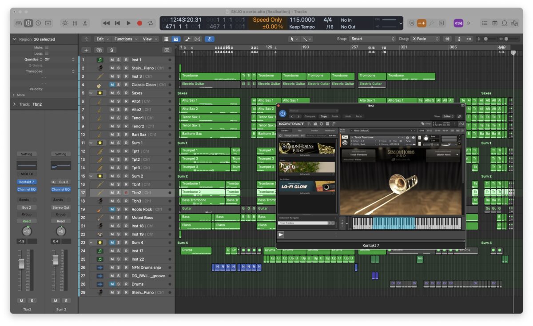Open the Bus 2 send slot
The image size is (533, 326).
[x=27, y=207]
